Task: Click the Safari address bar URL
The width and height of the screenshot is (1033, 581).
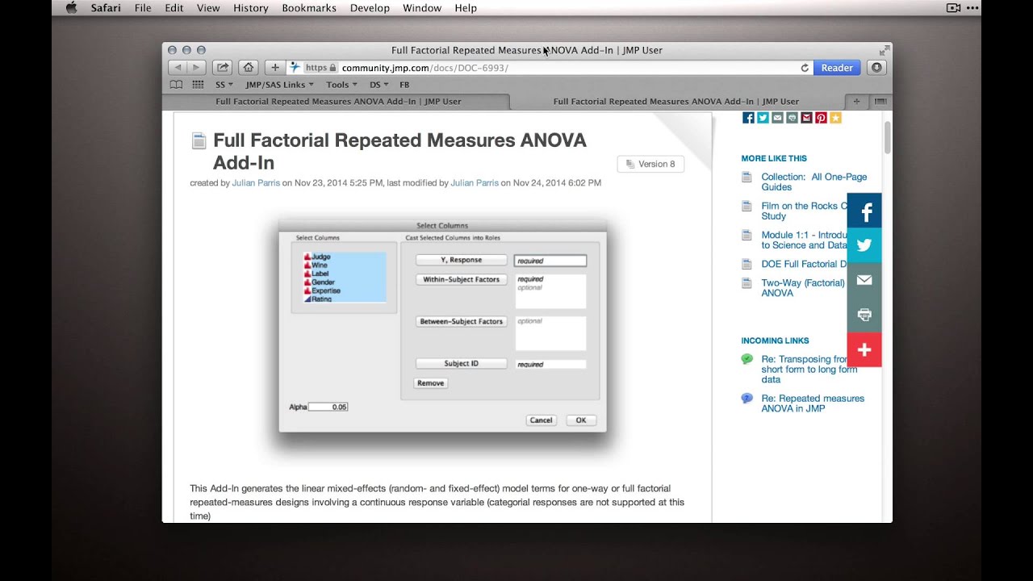Action: point(424,68)
